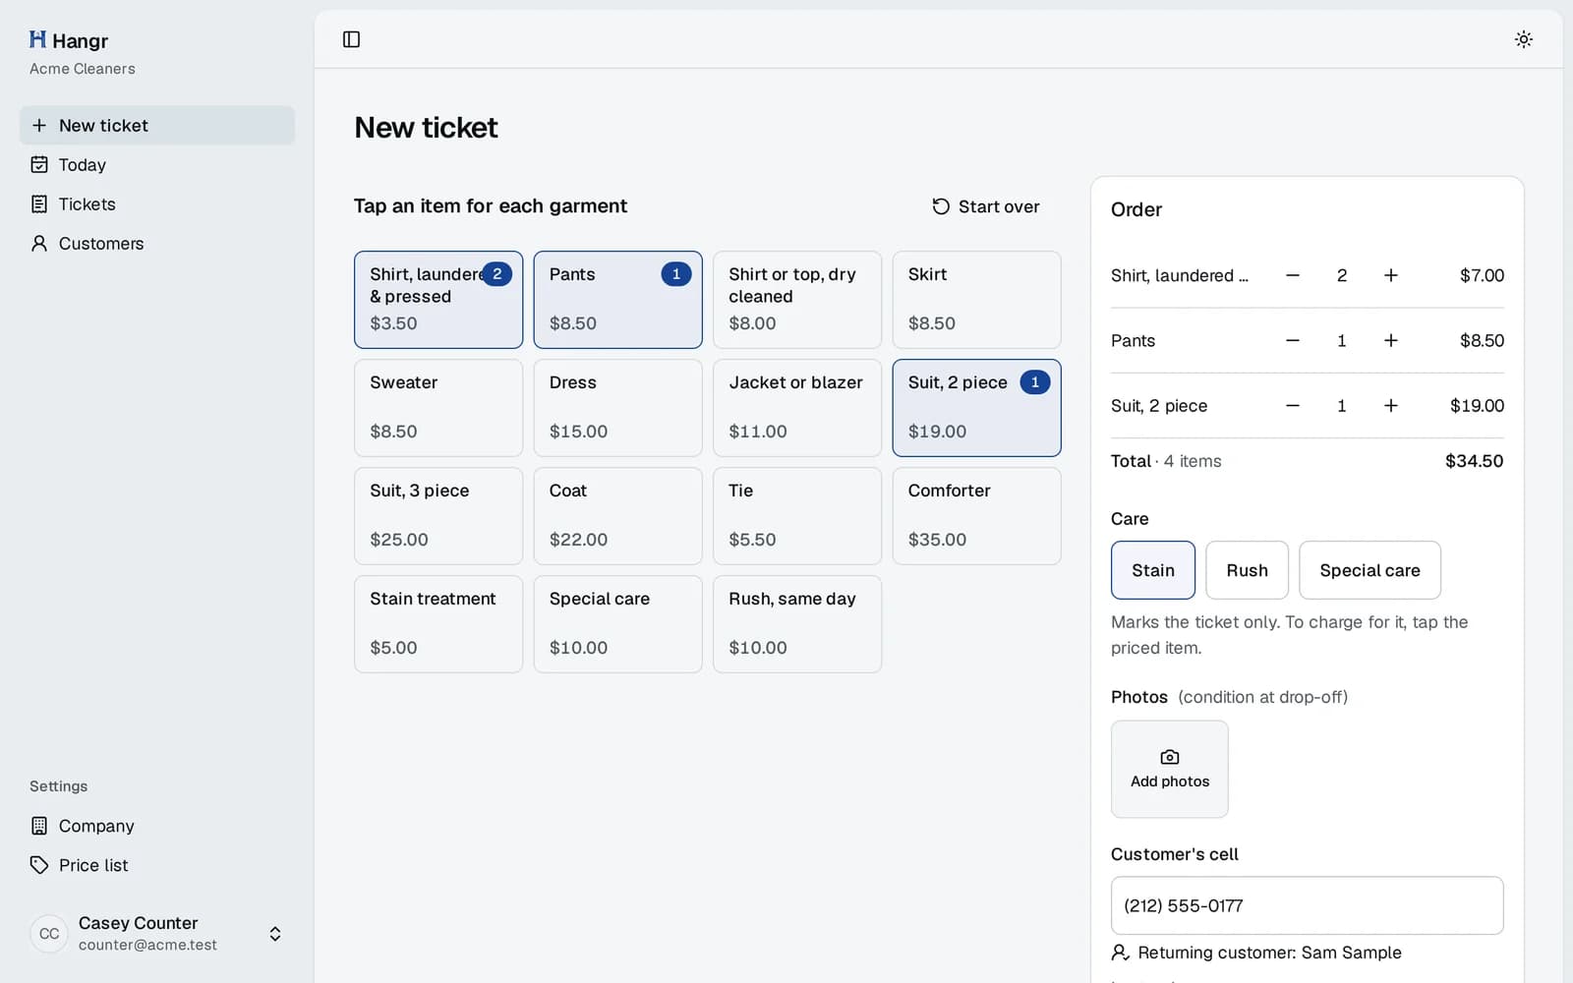
Task: Click the order total $34.50
Action: (1474, 461)
